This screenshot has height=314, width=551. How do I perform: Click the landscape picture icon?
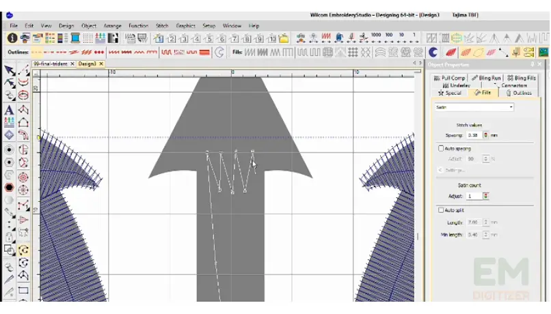point(543,53)
